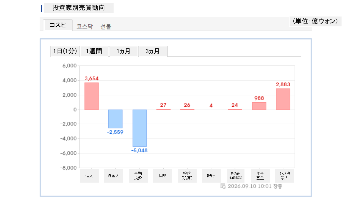352x198 pixels.
Task: Click the 個人 category label
Action: tap(89, 176)
